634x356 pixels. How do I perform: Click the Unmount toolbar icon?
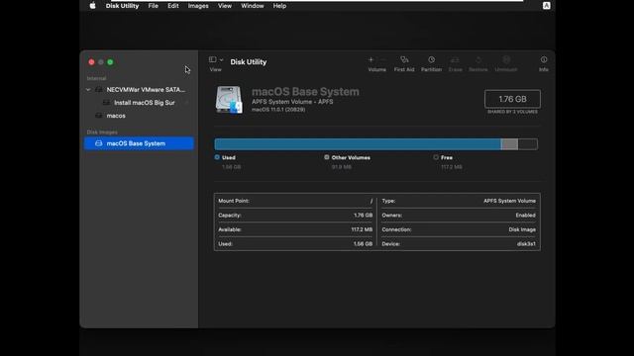coord(506,59)
